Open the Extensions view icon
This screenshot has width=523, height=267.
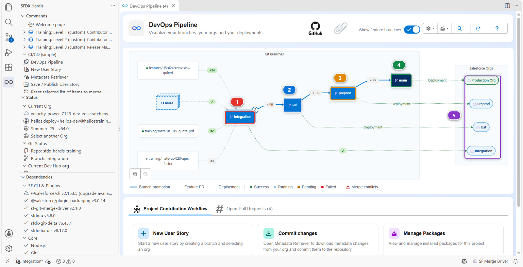coord(9,67)
